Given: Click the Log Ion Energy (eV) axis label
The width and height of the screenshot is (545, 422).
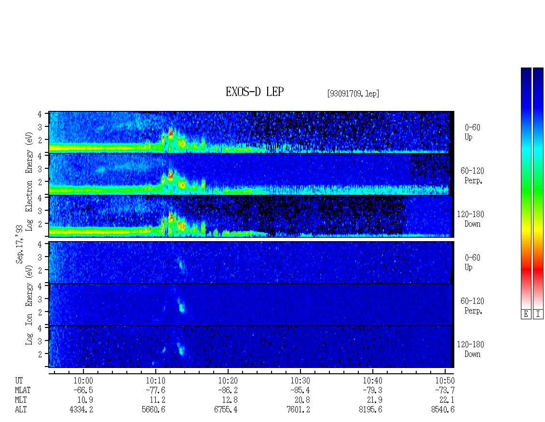Looking at the screenshot, I should (x=29, y=305).
